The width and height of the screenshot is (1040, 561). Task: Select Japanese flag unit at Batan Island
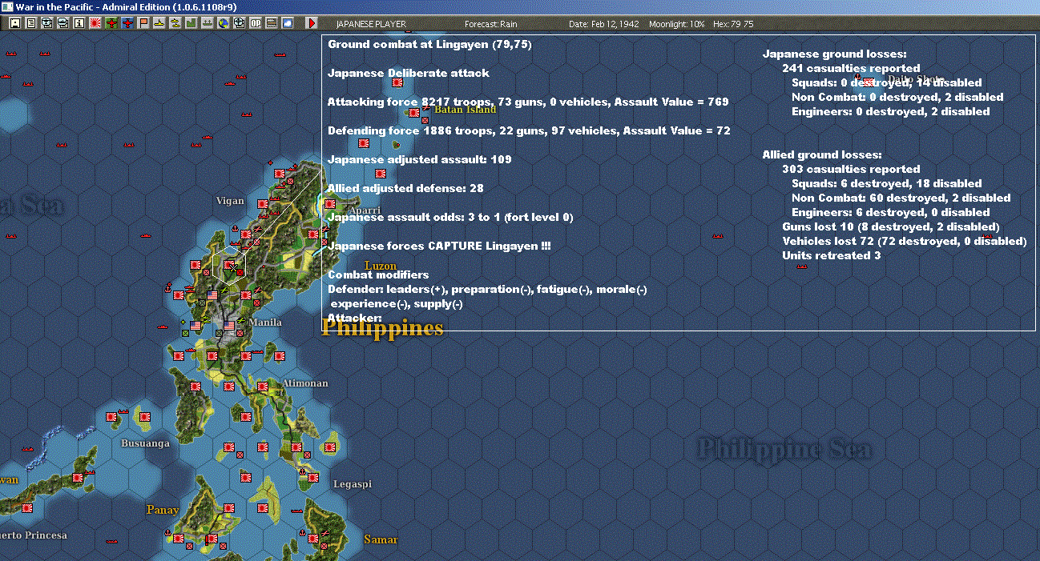[414, 112]
